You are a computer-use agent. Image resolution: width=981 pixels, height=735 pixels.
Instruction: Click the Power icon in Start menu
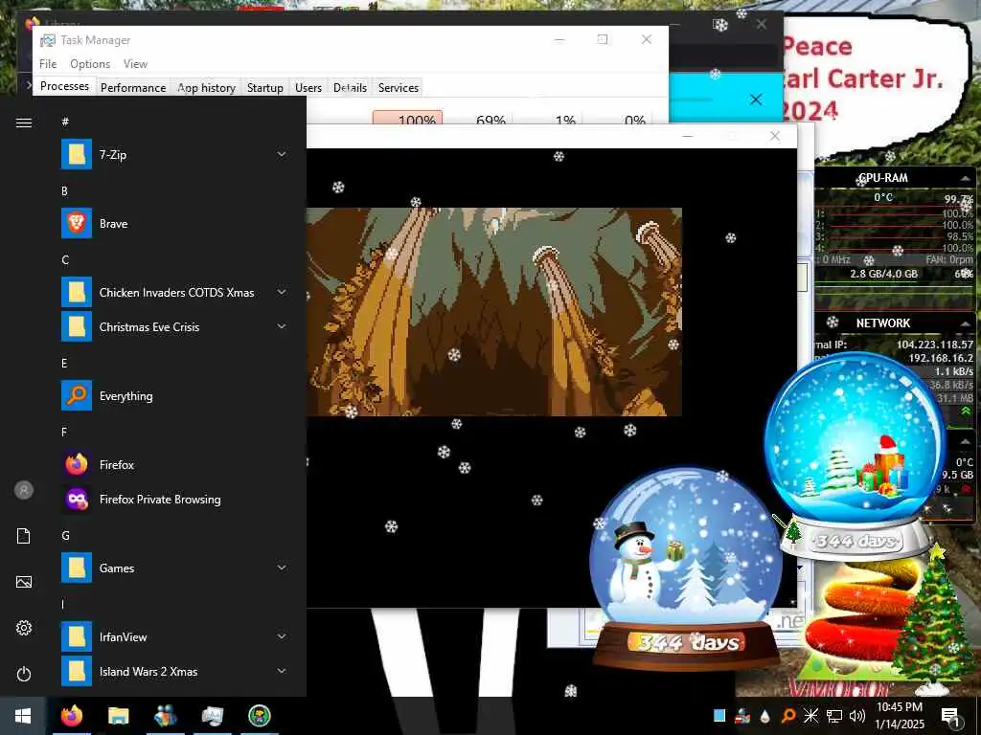[x=24, y=675]
